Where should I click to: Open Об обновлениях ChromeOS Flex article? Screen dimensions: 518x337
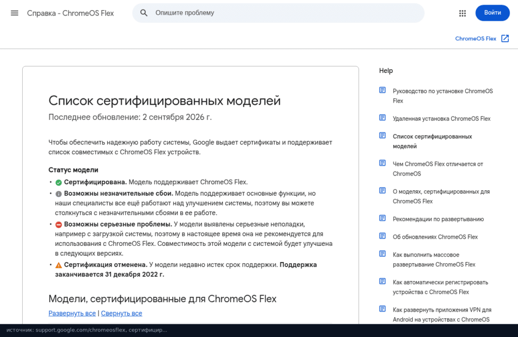(x=435, y=237)
